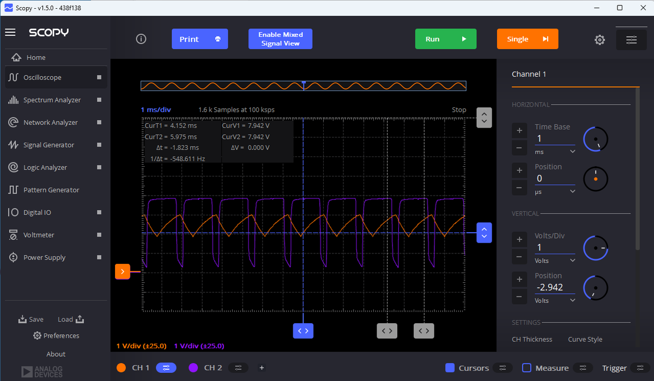Enable the Measure checkbox
Viewport: 654px width, 381px height.
point(526,368)
